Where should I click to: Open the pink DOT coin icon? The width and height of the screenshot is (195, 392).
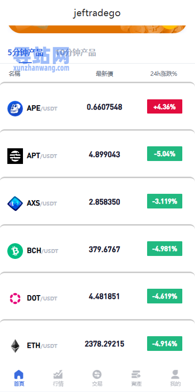click(15, 299)
